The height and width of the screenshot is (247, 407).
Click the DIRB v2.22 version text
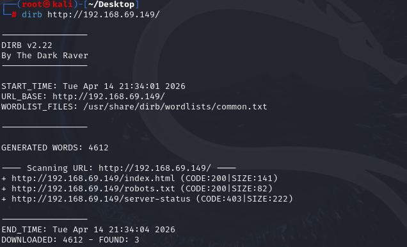click(x=27, y=45)
